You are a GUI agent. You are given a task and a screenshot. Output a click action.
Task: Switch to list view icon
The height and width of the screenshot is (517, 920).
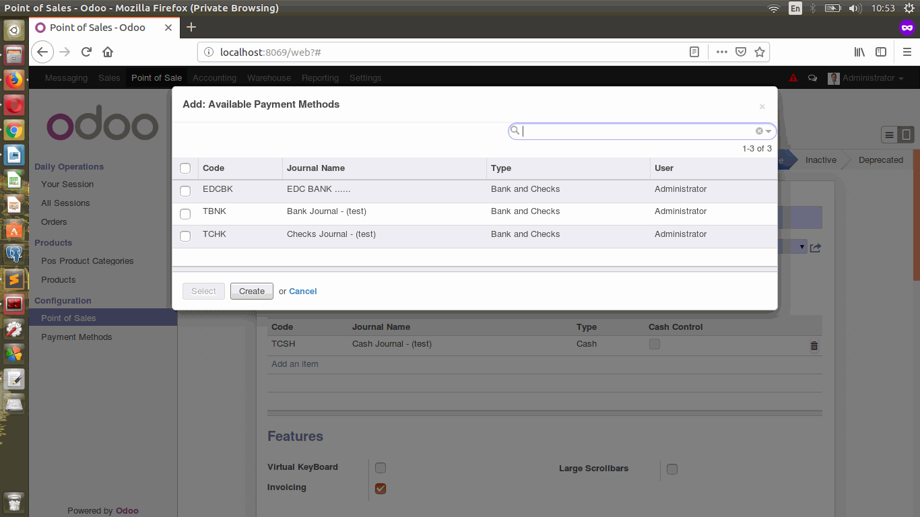point(890,135)
